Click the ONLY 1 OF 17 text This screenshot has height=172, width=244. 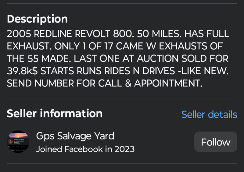tap(83, 46)
